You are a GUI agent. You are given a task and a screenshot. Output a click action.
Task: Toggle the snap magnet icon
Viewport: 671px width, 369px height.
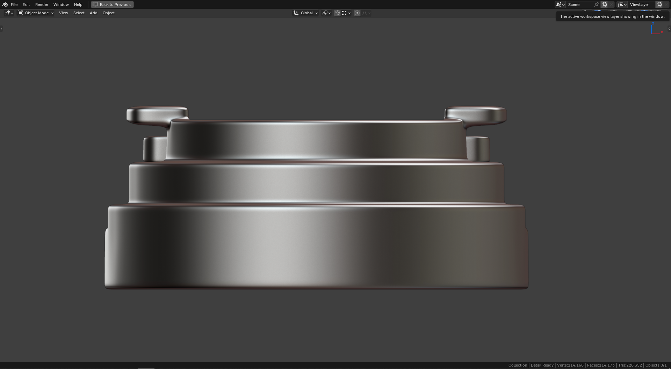tap(337, 13)
